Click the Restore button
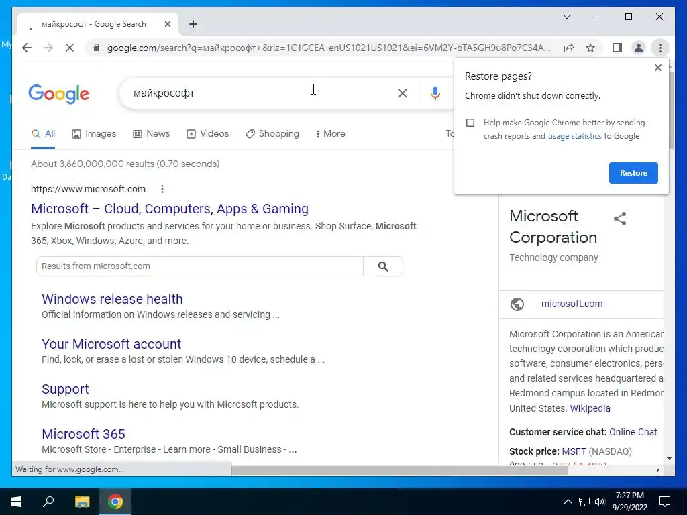This screenshot has height=515, width=687. 633,173
